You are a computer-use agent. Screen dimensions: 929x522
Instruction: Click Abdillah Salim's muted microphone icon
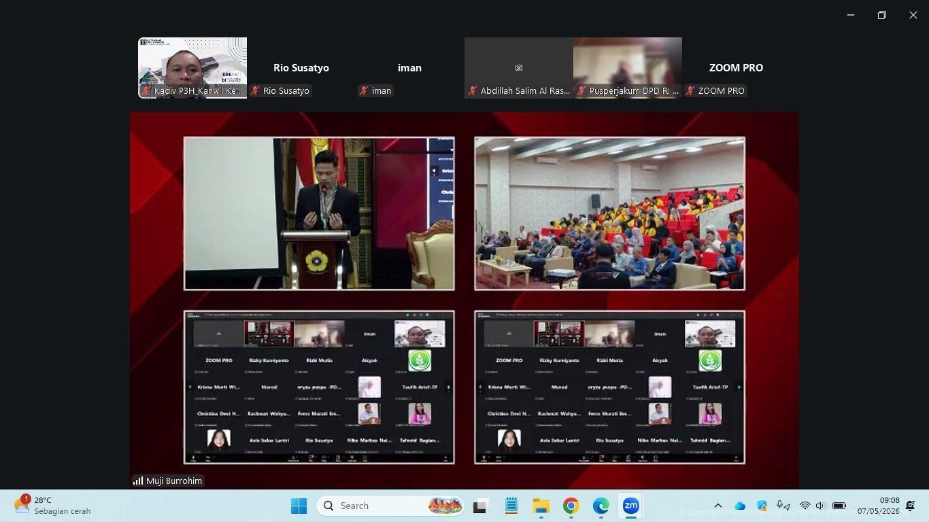point(473,90)
